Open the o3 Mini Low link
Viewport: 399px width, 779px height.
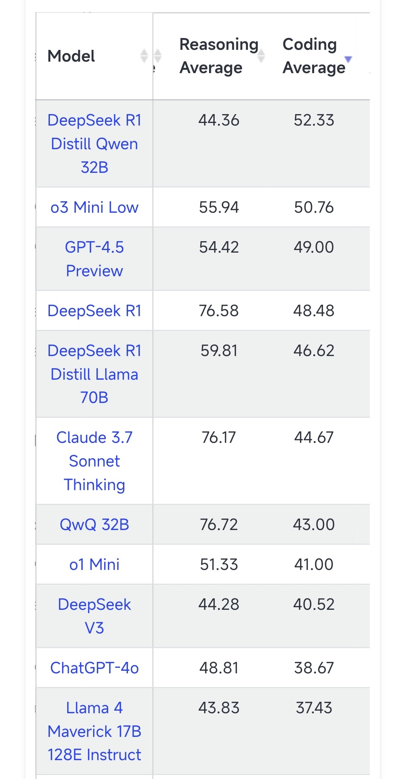(x=95, y=207)
